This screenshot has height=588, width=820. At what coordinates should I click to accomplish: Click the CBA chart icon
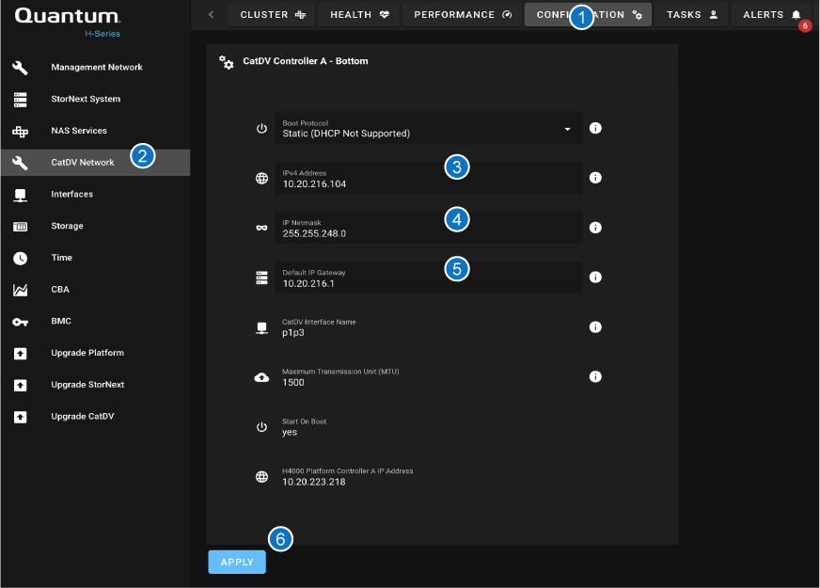pyautogui.click(x=20, y=290)
